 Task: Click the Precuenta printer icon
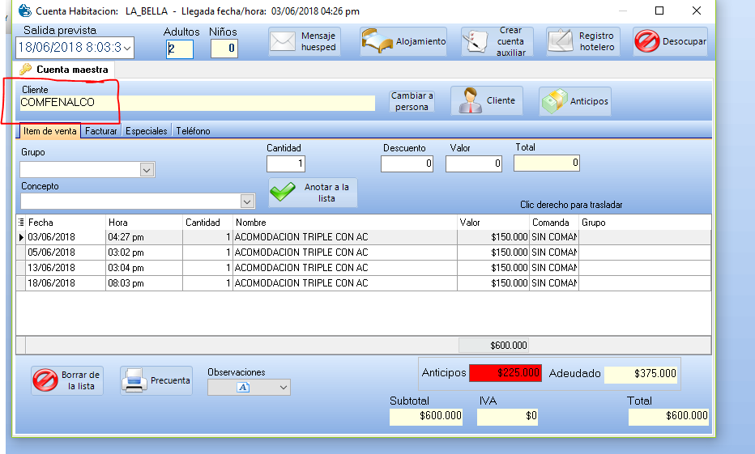point(134,380)
